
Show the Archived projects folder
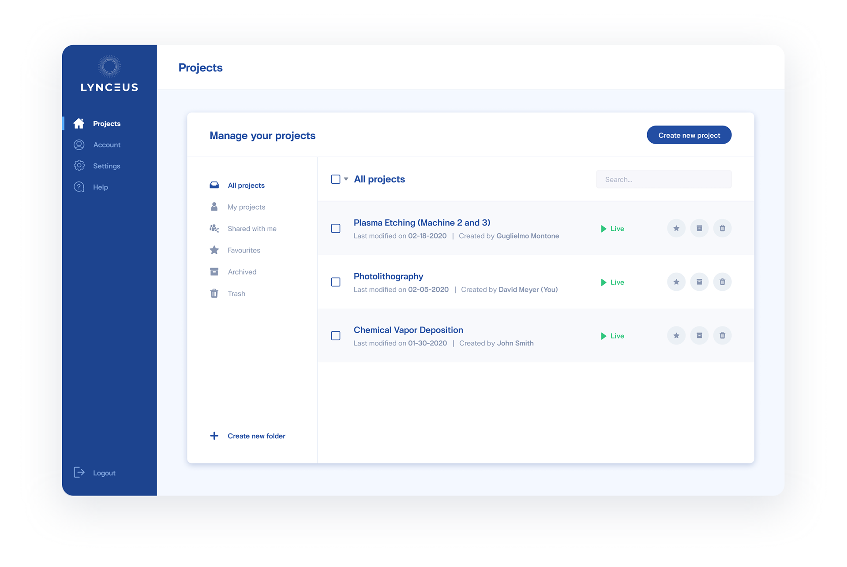tap(242, 272)
